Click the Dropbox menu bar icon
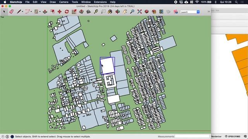This screenshot has height=139, width=248. click(x=181, y=2)
